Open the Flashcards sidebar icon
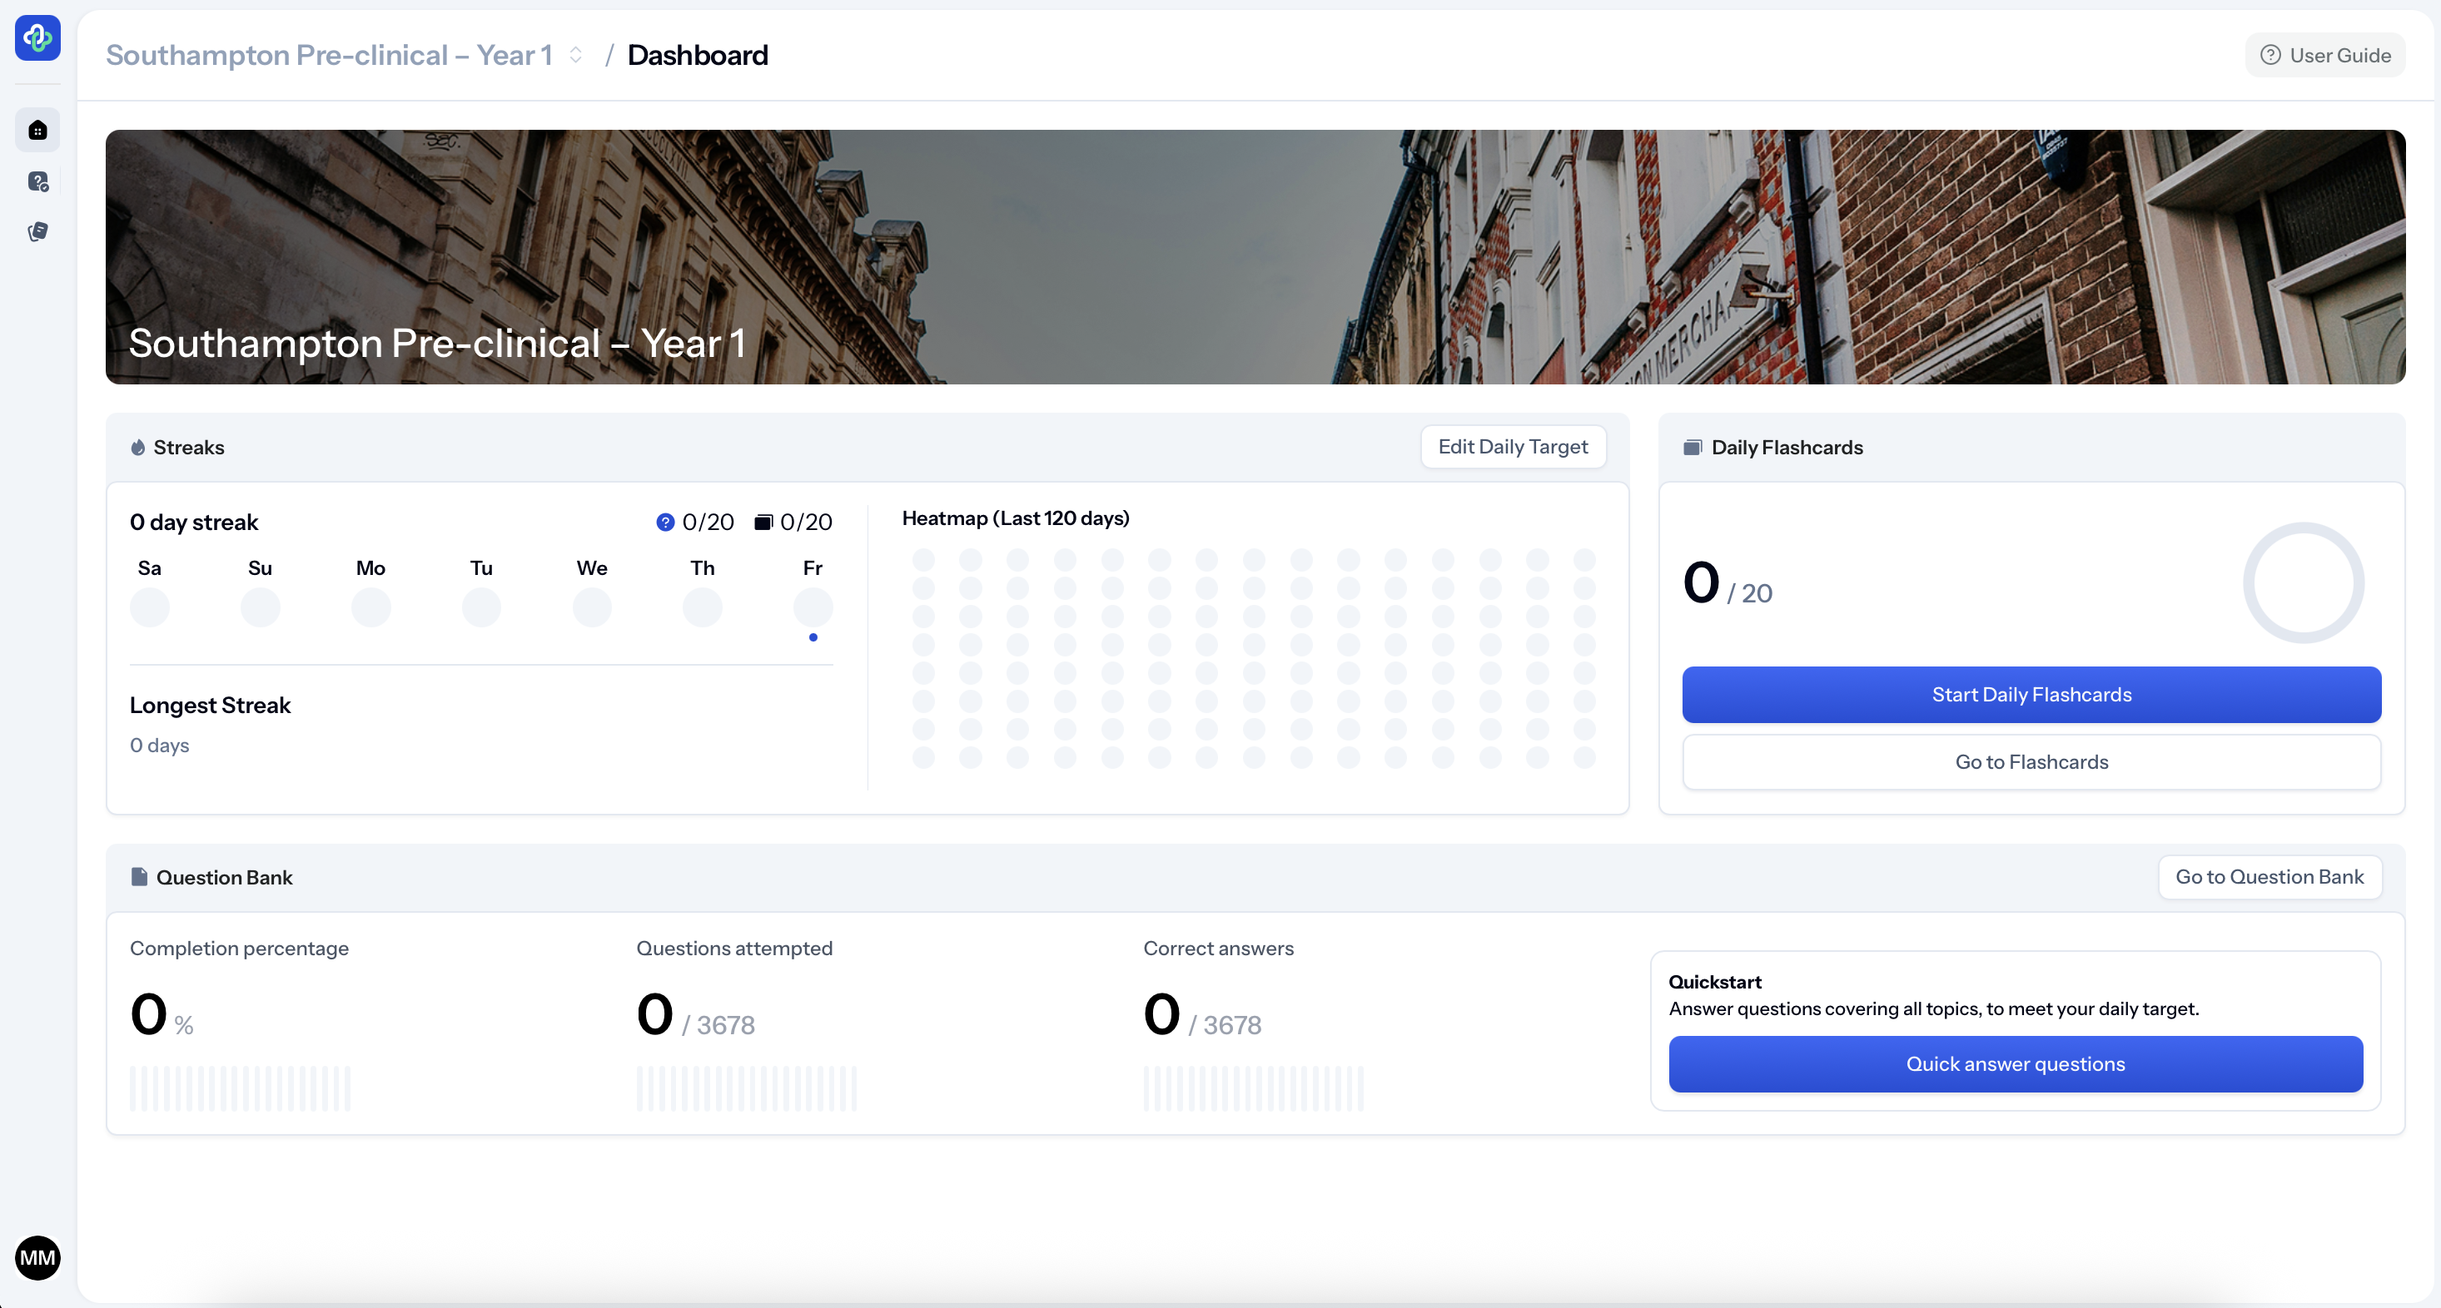2441x1308 pixels. click(x=38, y=232)
